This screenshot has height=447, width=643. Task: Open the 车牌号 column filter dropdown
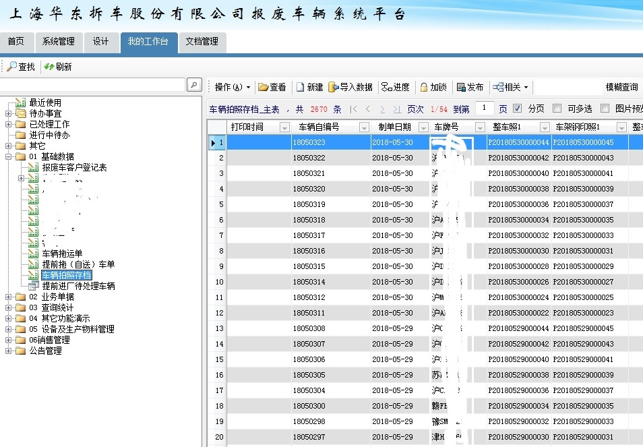(x=480, y=127)
